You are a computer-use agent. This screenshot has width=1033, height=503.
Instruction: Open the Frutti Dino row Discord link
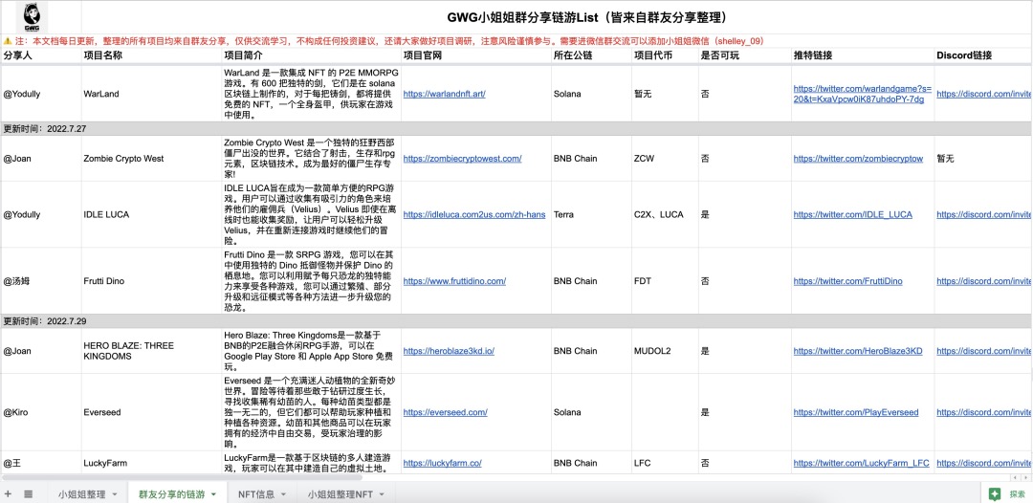pyautogui.click(x=984, y=281)
